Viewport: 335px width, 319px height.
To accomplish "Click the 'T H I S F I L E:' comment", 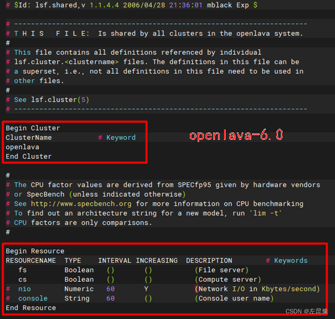I will tap(51, 33).
